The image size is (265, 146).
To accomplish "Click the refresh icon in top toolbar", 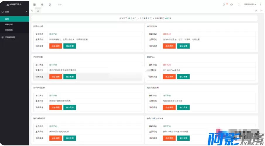I will [x=50, y=4].
